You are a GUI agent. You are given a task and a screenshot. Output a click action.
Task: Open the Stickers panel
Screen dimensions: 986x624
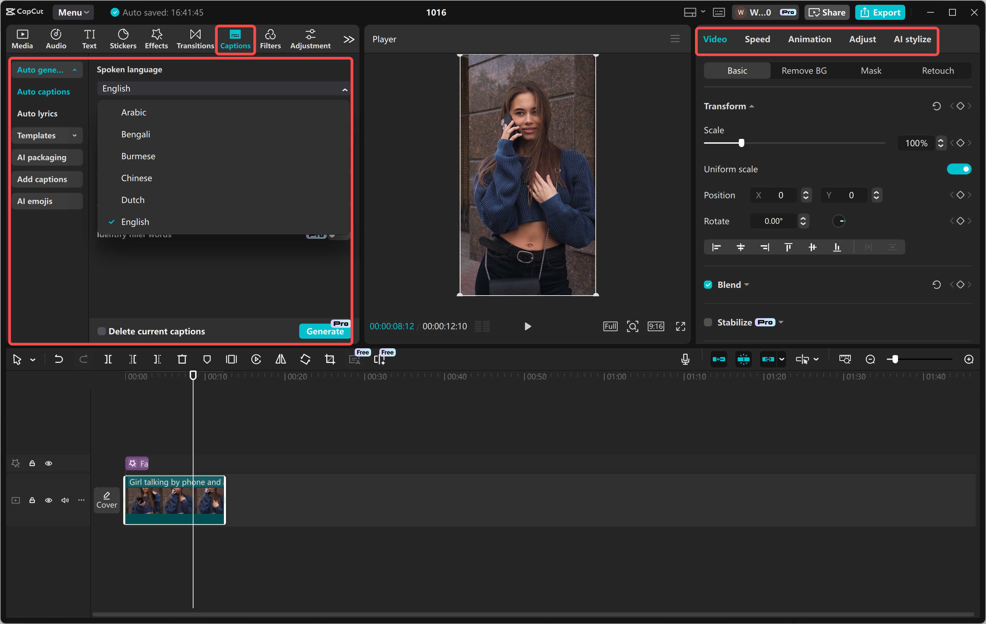[x=123, y=39]
